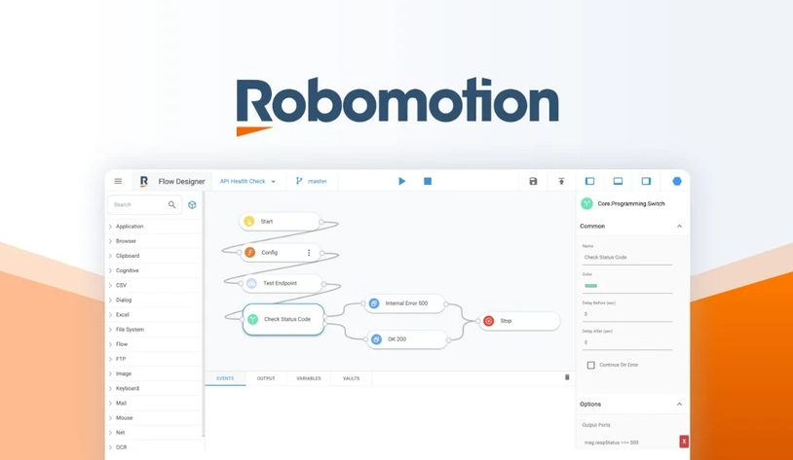The height and width of the screenshot is (460, 793).
Task: Switch to the EVENTS tab
Action: [x=225, y=378]
